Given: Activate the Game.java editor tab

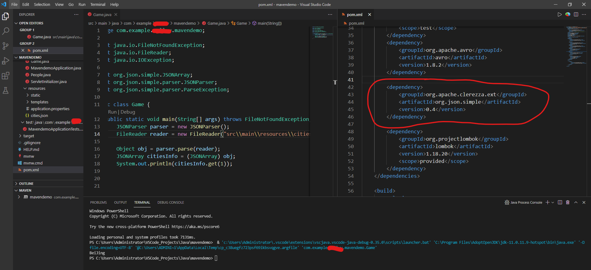Looking at the screenshot, I should click(x=103, y=15).
